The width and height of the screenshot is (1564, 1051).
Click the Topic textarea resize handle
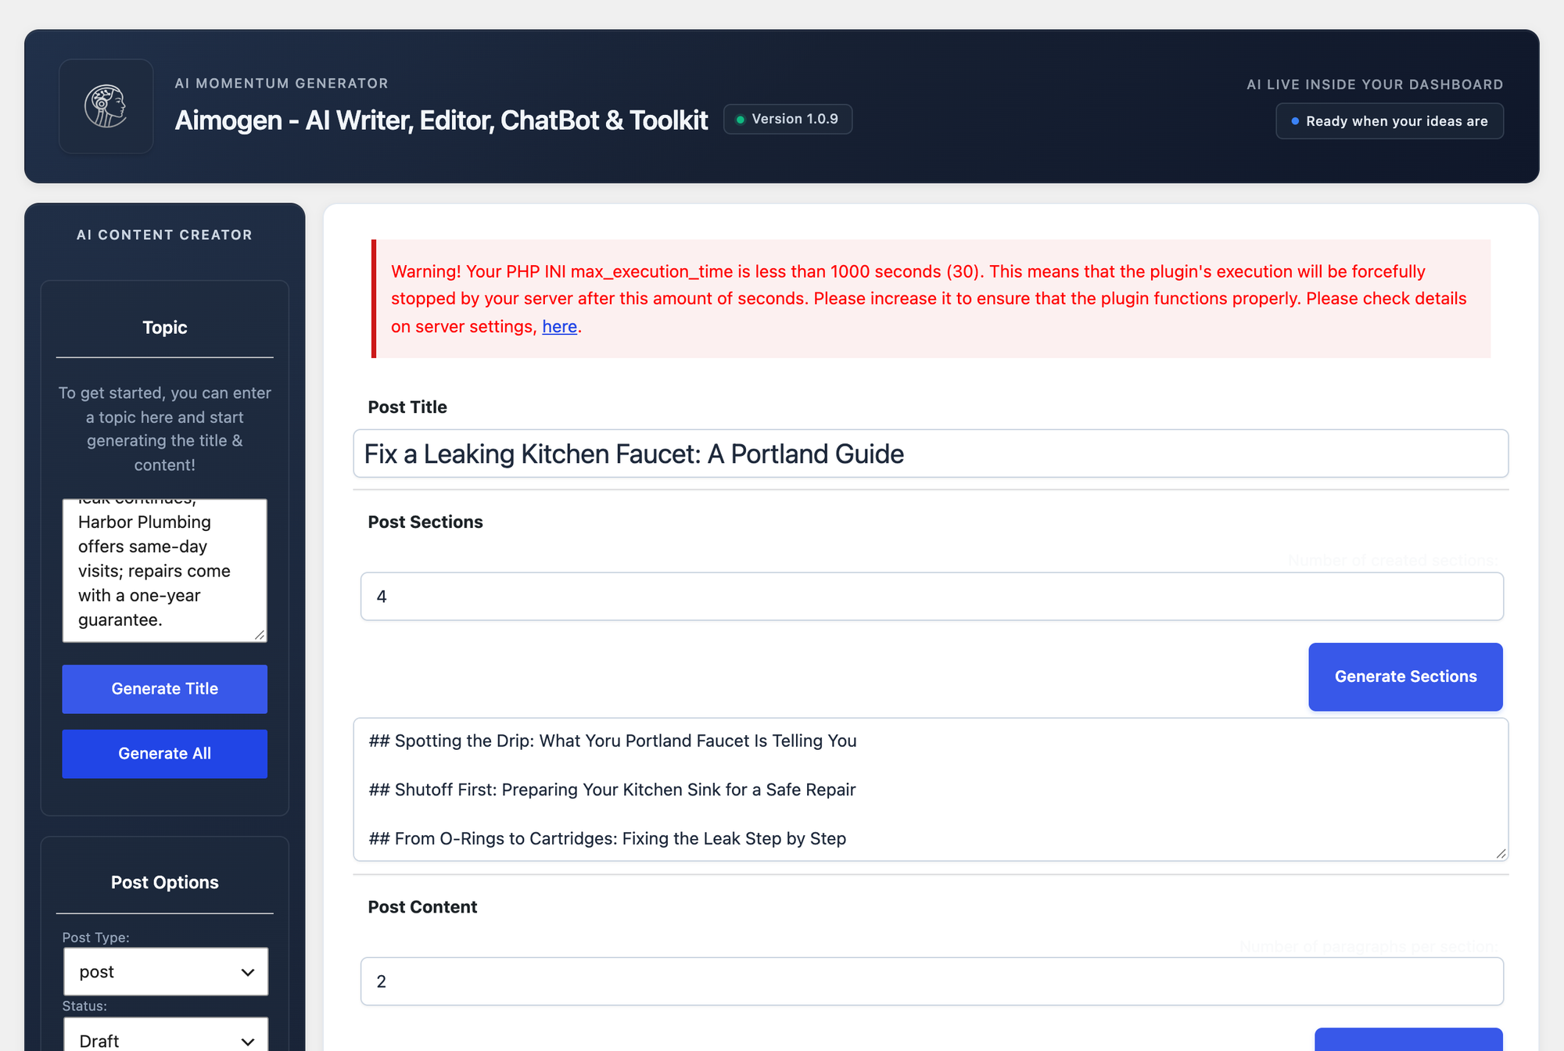point(260,635)
